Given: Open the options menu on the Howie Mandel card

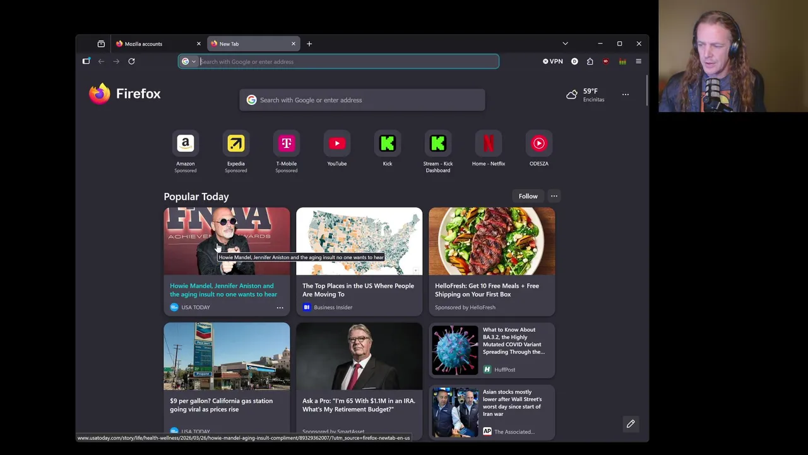Looking at the screenshot, I should (x=280, y=307).
